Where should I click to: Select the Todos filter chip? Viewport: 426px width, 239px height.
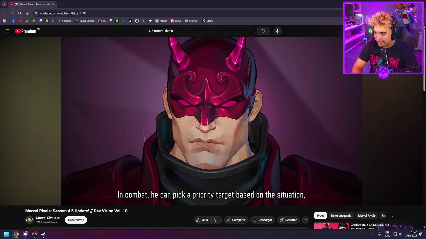(x=320, y=216)
